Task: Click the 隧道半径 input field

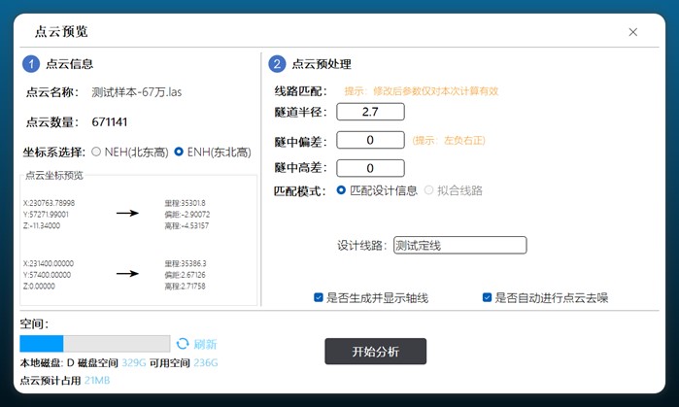Action: pos(370,112)
